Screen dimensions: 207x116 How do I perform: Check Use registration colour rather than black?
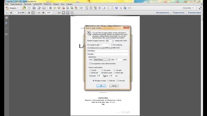coord(90,63)
